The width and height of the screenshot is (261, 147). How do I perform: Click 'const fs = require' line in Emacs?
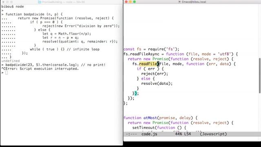click(151, 49)
